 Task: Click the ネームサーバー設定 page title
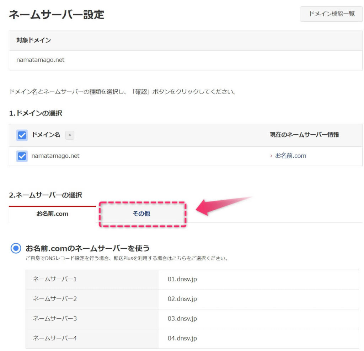(57, 15)
